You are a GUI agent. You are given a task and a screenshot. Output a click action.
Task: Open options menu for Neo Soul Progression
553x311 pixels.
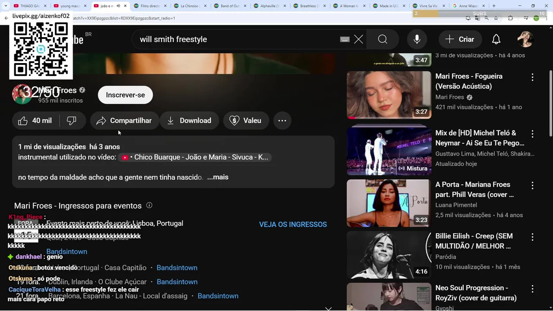tap(532, 289)
